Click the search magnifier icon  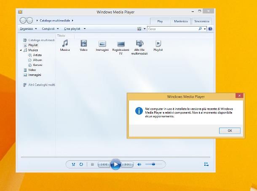tap(200, 29)
